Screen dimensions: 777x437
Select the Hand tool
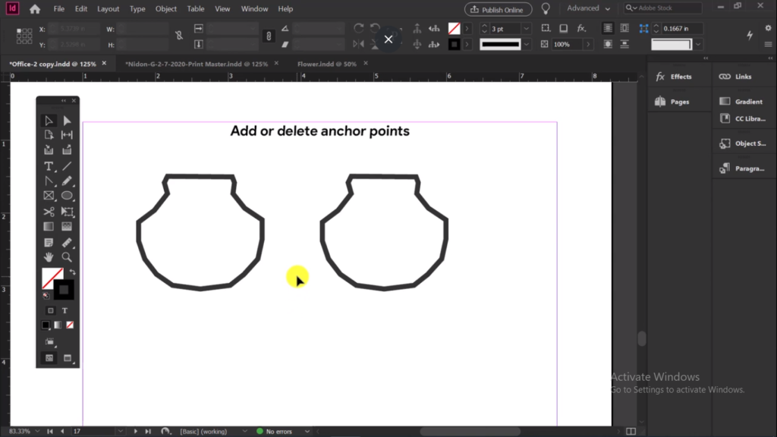49,257
